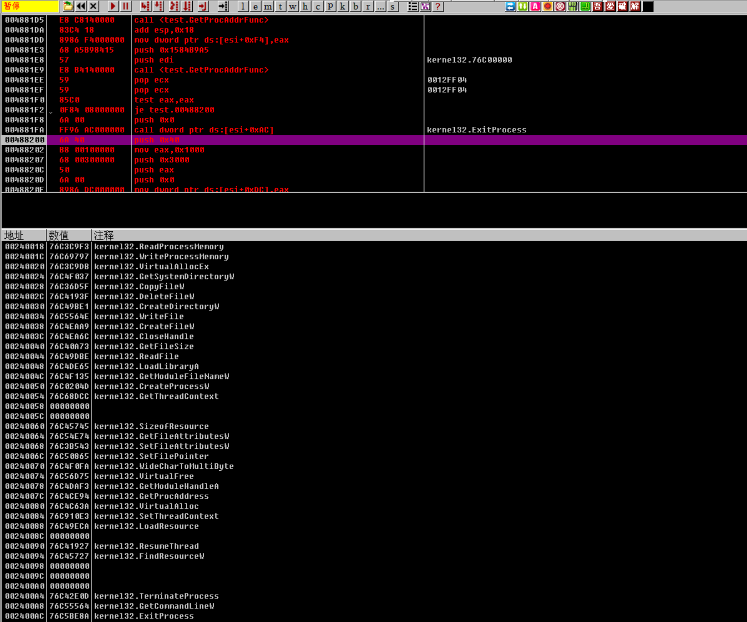
Task: Select kernel32.SetThreadContext row
Action: (374, 516)
